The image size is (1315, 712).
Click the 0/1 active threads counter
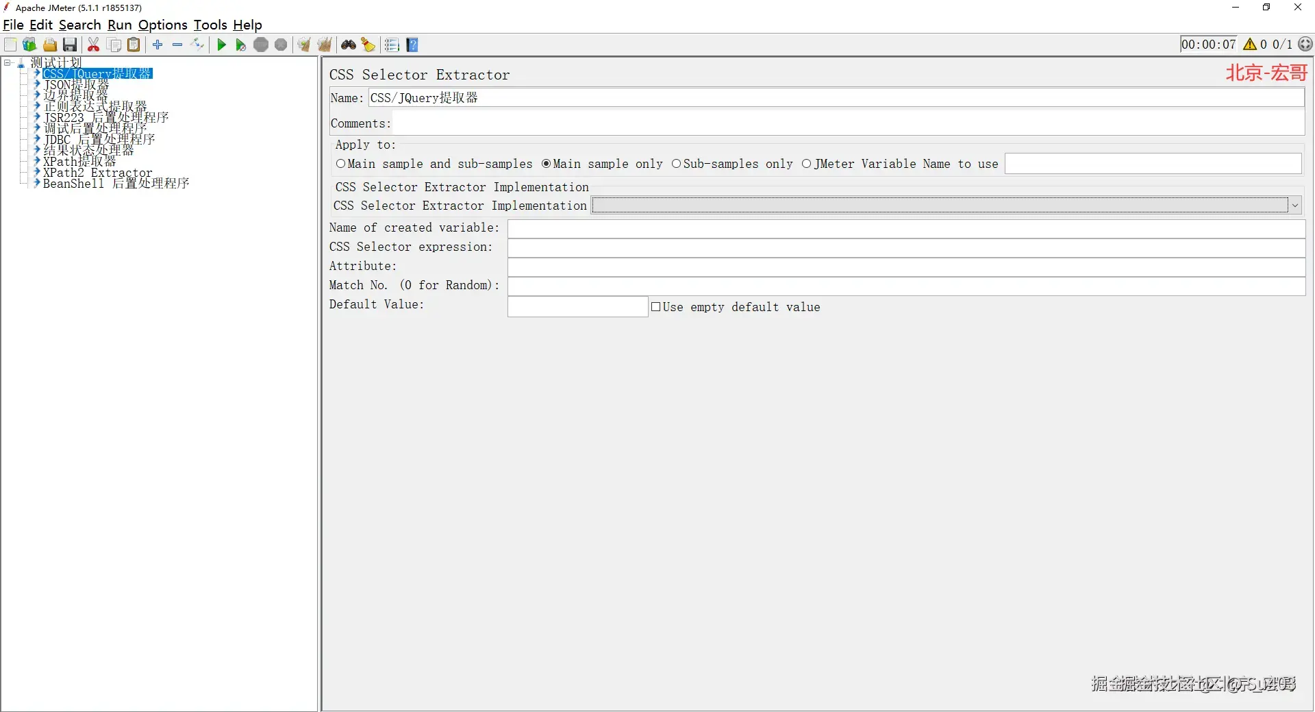[1282, 45]
